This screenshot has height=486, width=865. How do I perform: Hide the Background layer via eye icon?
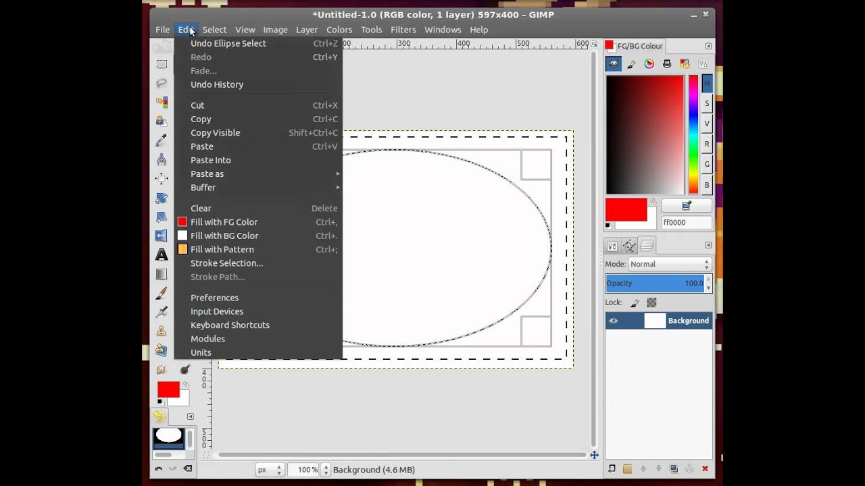coord(614,321)
